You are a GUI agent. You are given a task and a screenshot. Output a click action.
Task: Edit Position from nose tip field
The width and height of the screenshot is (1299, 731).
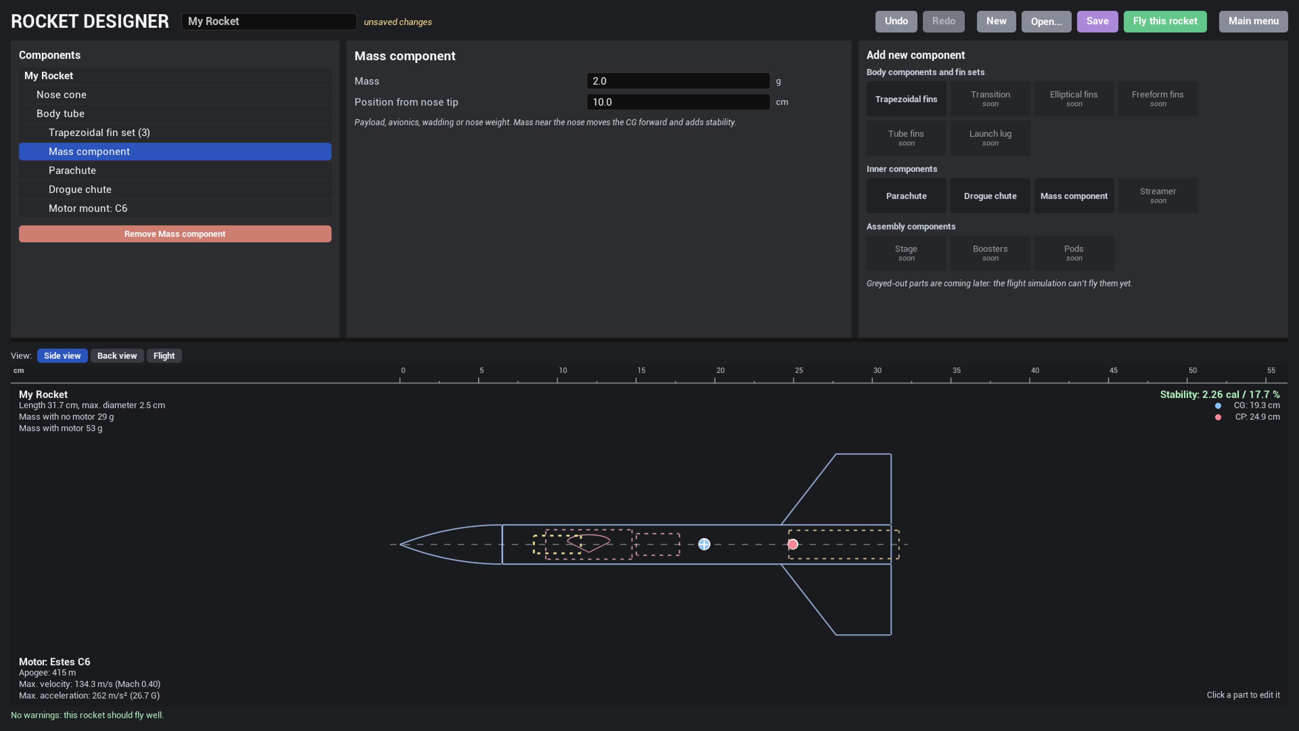(678, 102)
